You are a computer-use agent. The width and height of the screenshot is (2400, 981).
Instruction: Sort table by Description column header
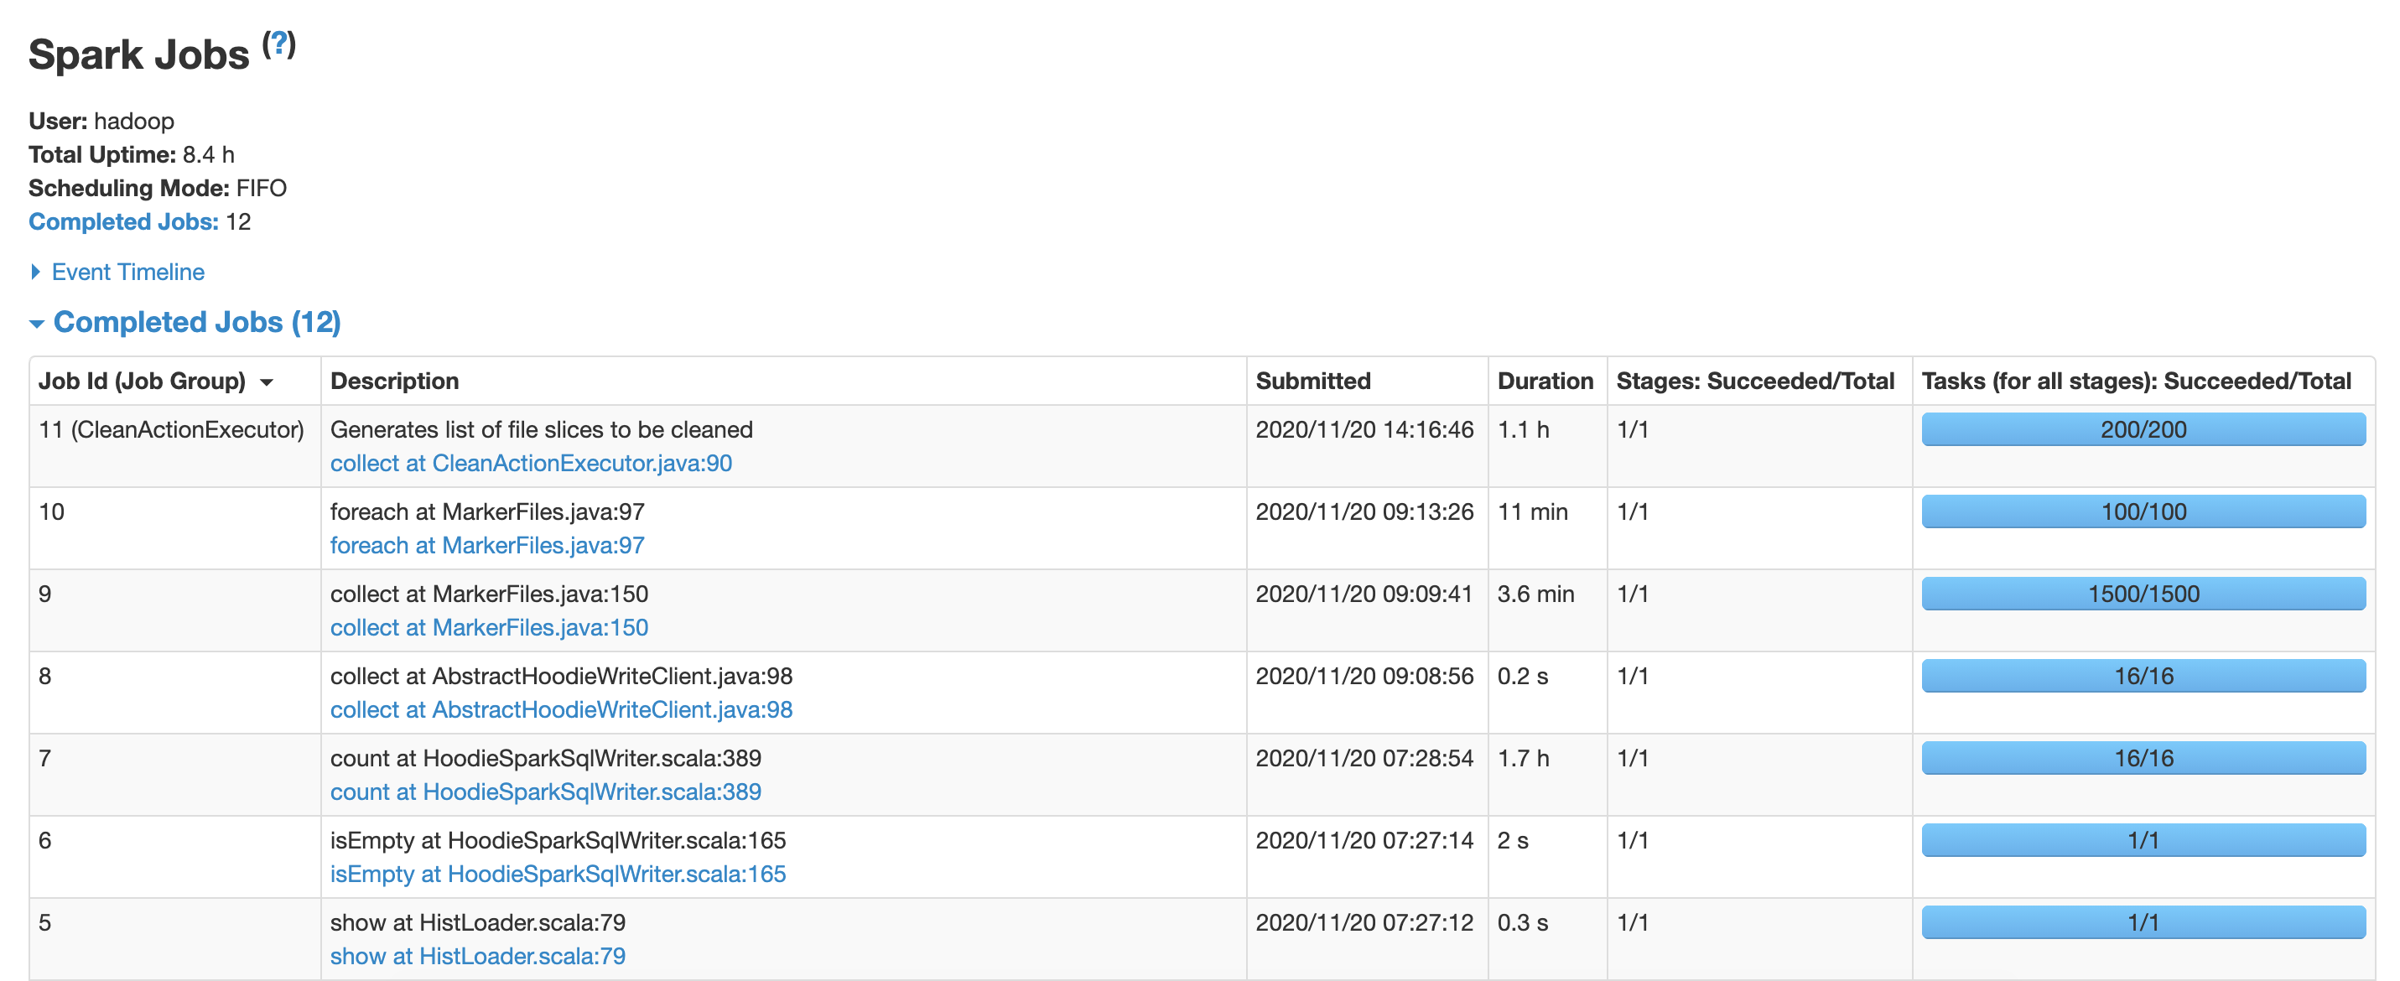[x=394, y=381]
